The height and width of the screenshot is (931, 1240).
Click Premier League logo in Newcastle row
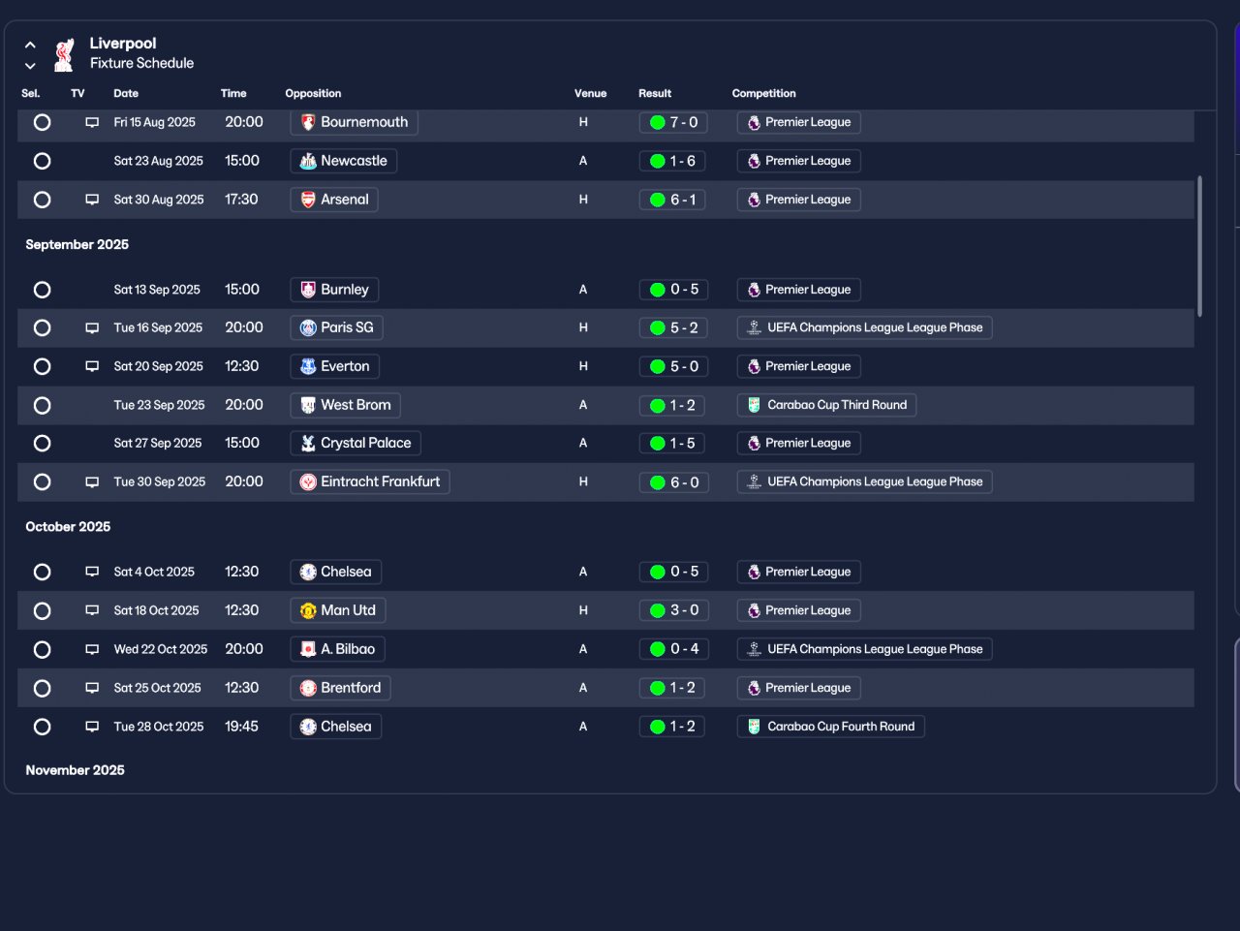754,161
